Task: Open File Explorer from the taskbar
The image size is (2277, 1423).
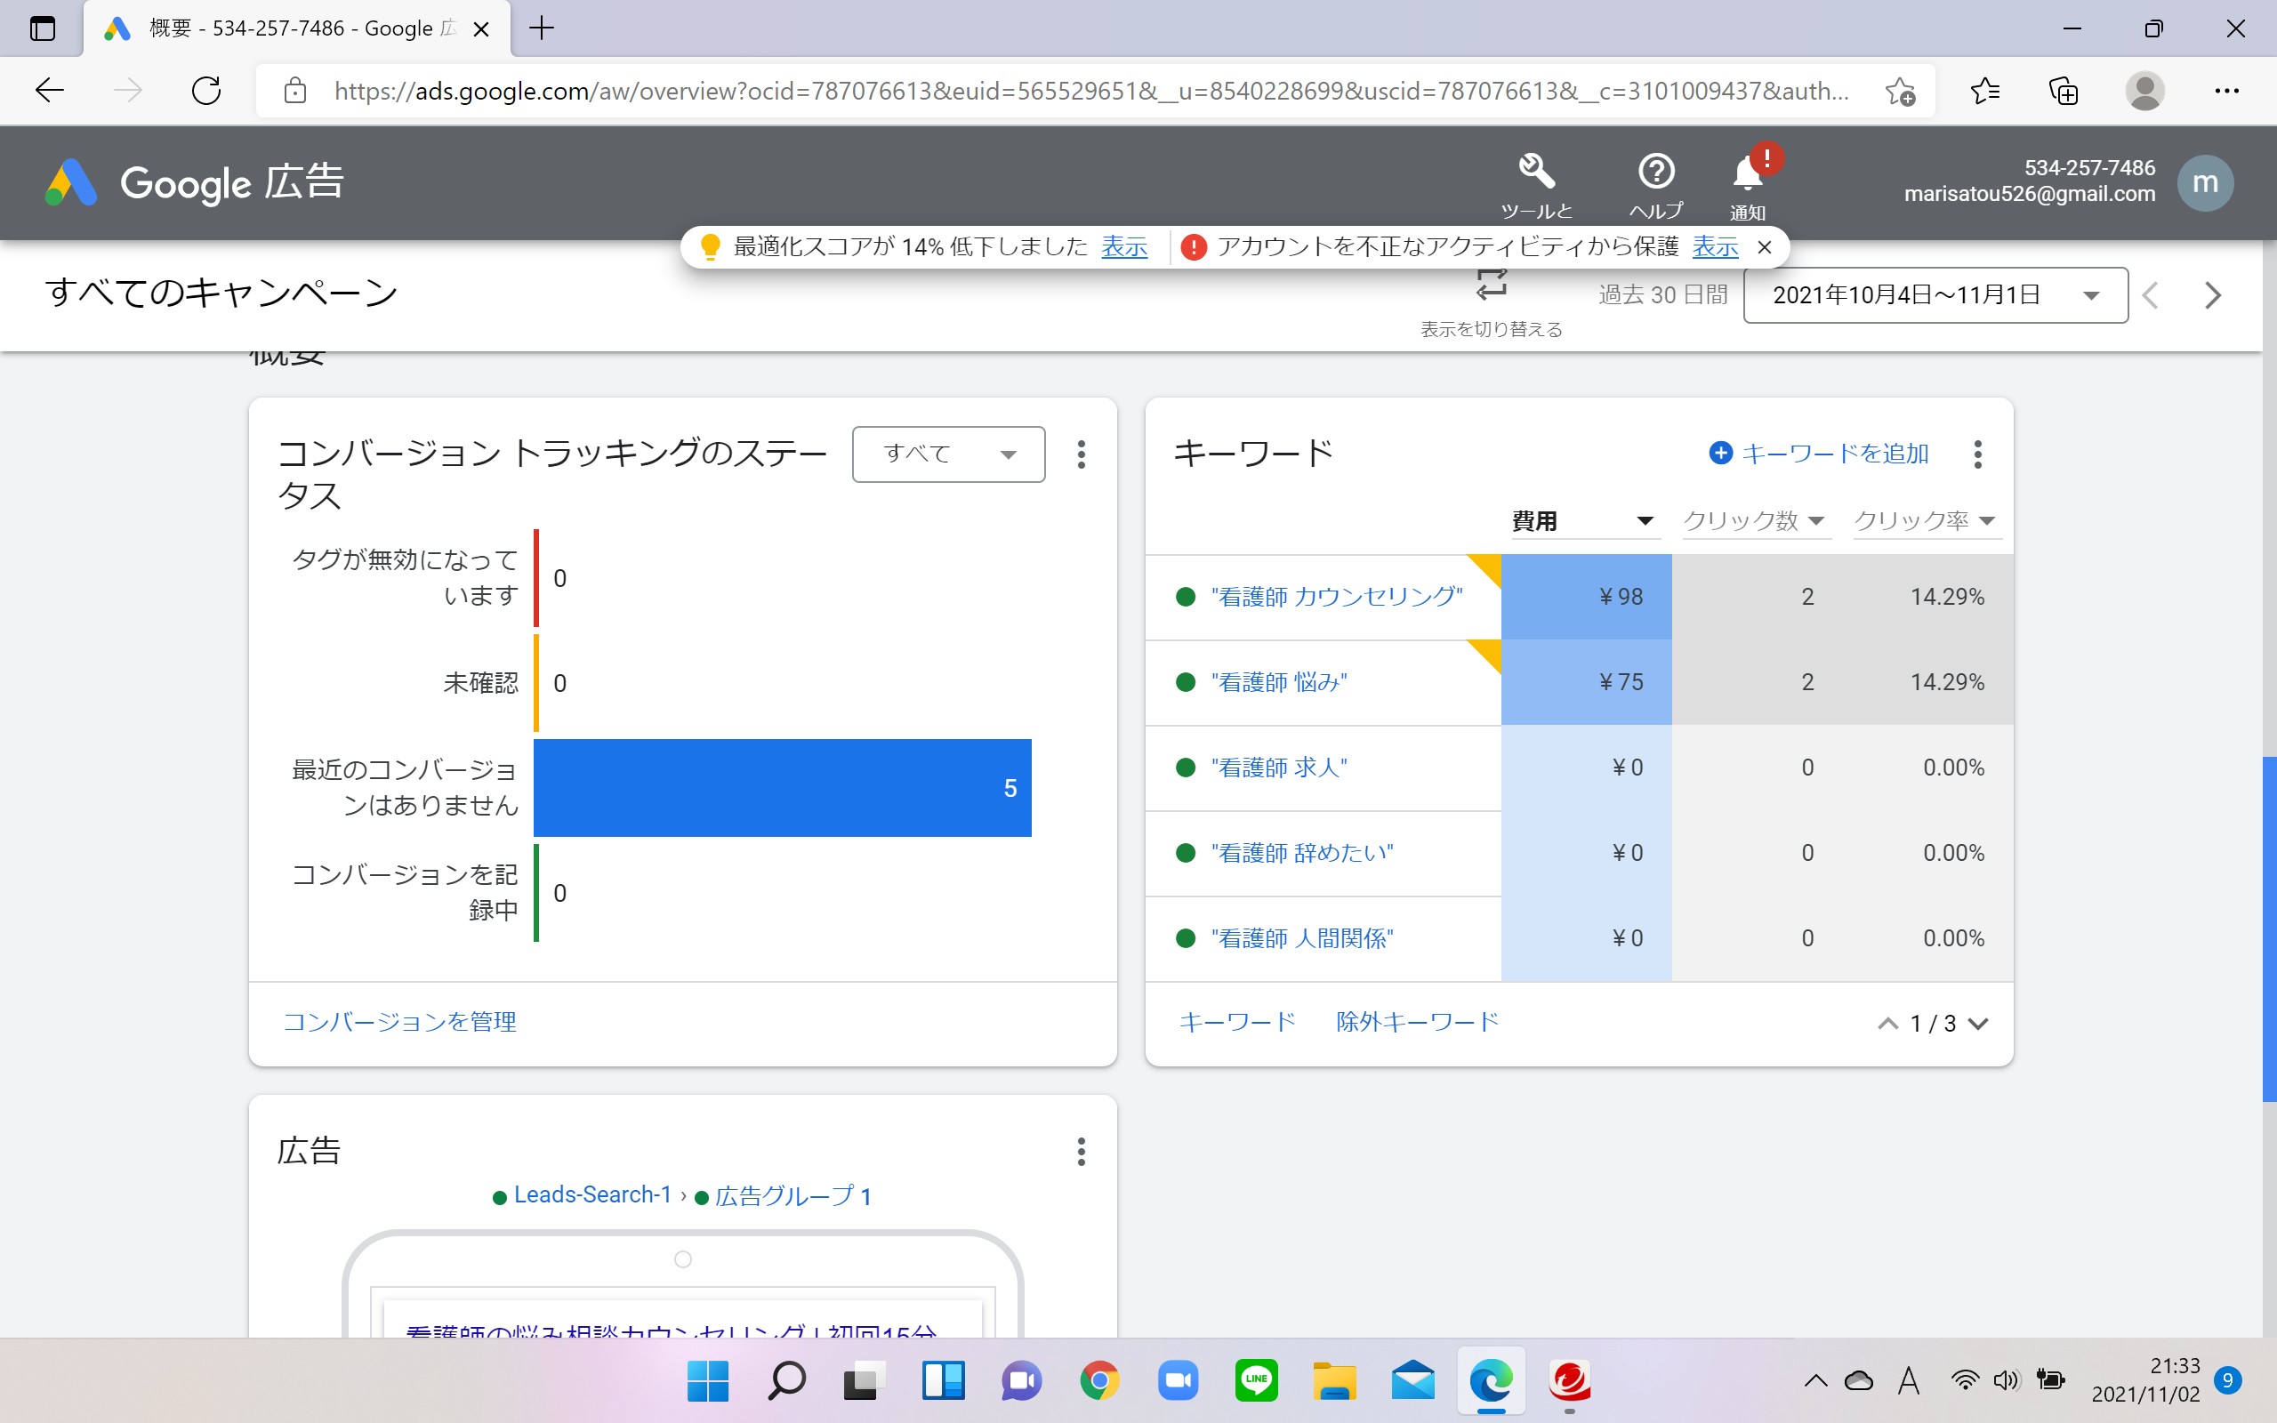Action: click(1334, 1380)
